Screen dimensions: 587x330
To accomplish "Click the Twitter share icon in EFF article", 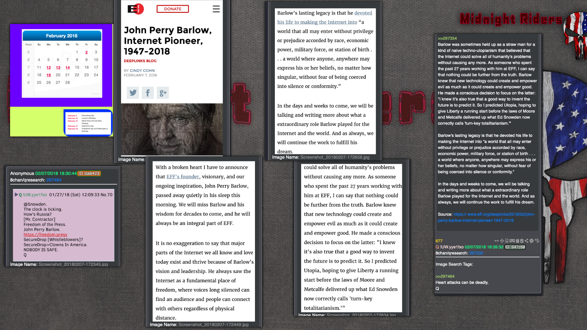I will pos(133,93).
